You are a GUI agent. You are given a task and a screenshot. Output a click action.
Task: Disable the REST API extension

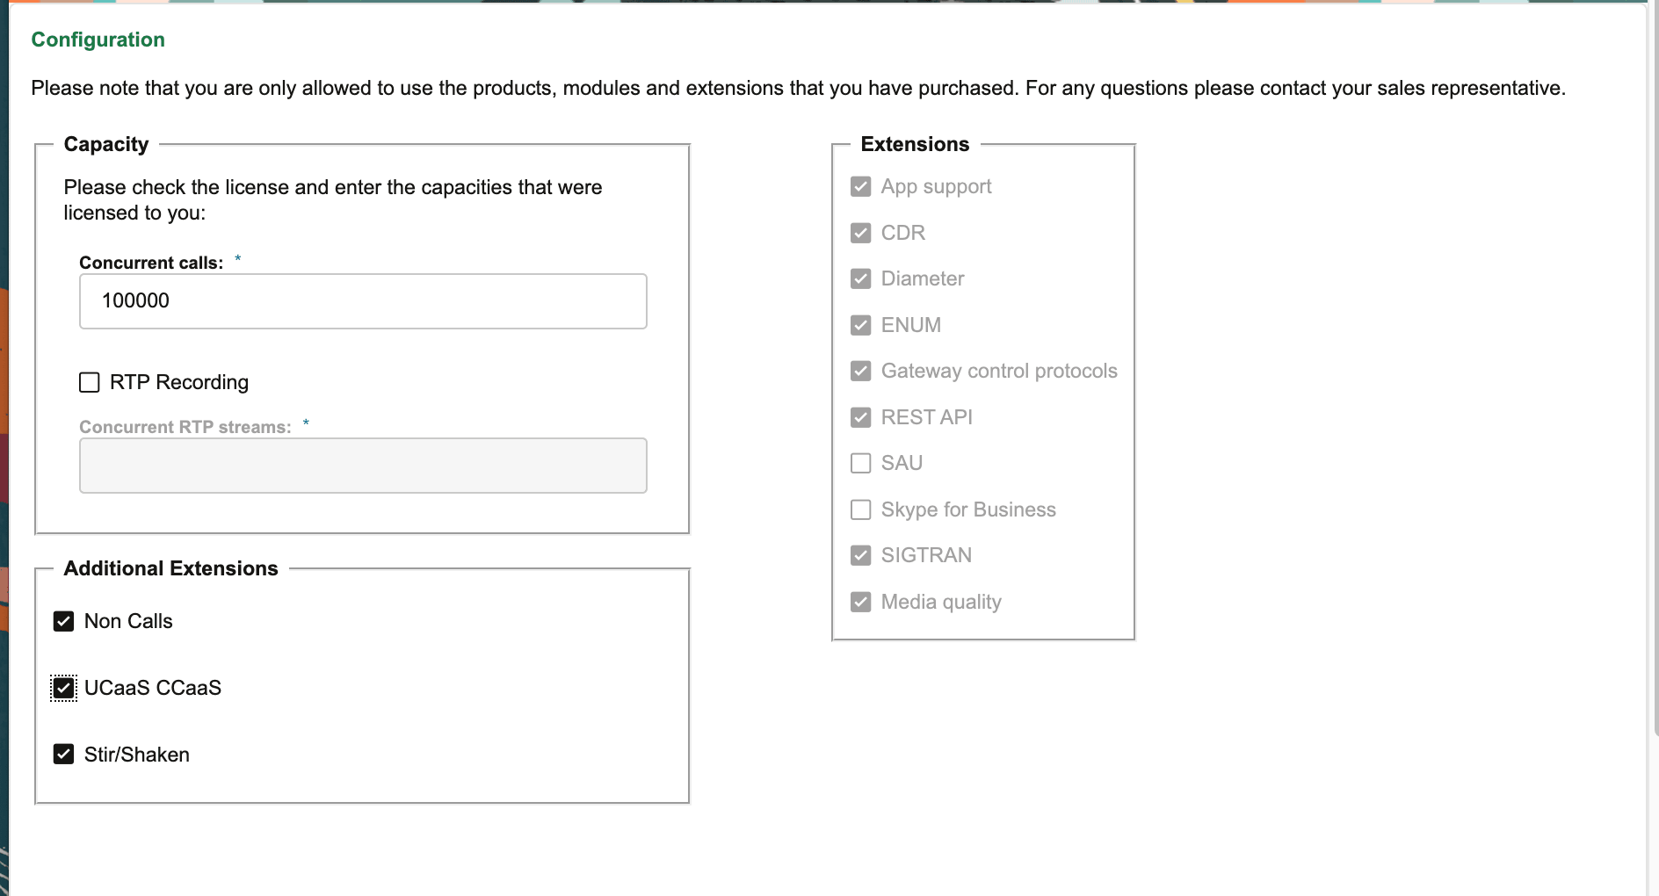860,417
